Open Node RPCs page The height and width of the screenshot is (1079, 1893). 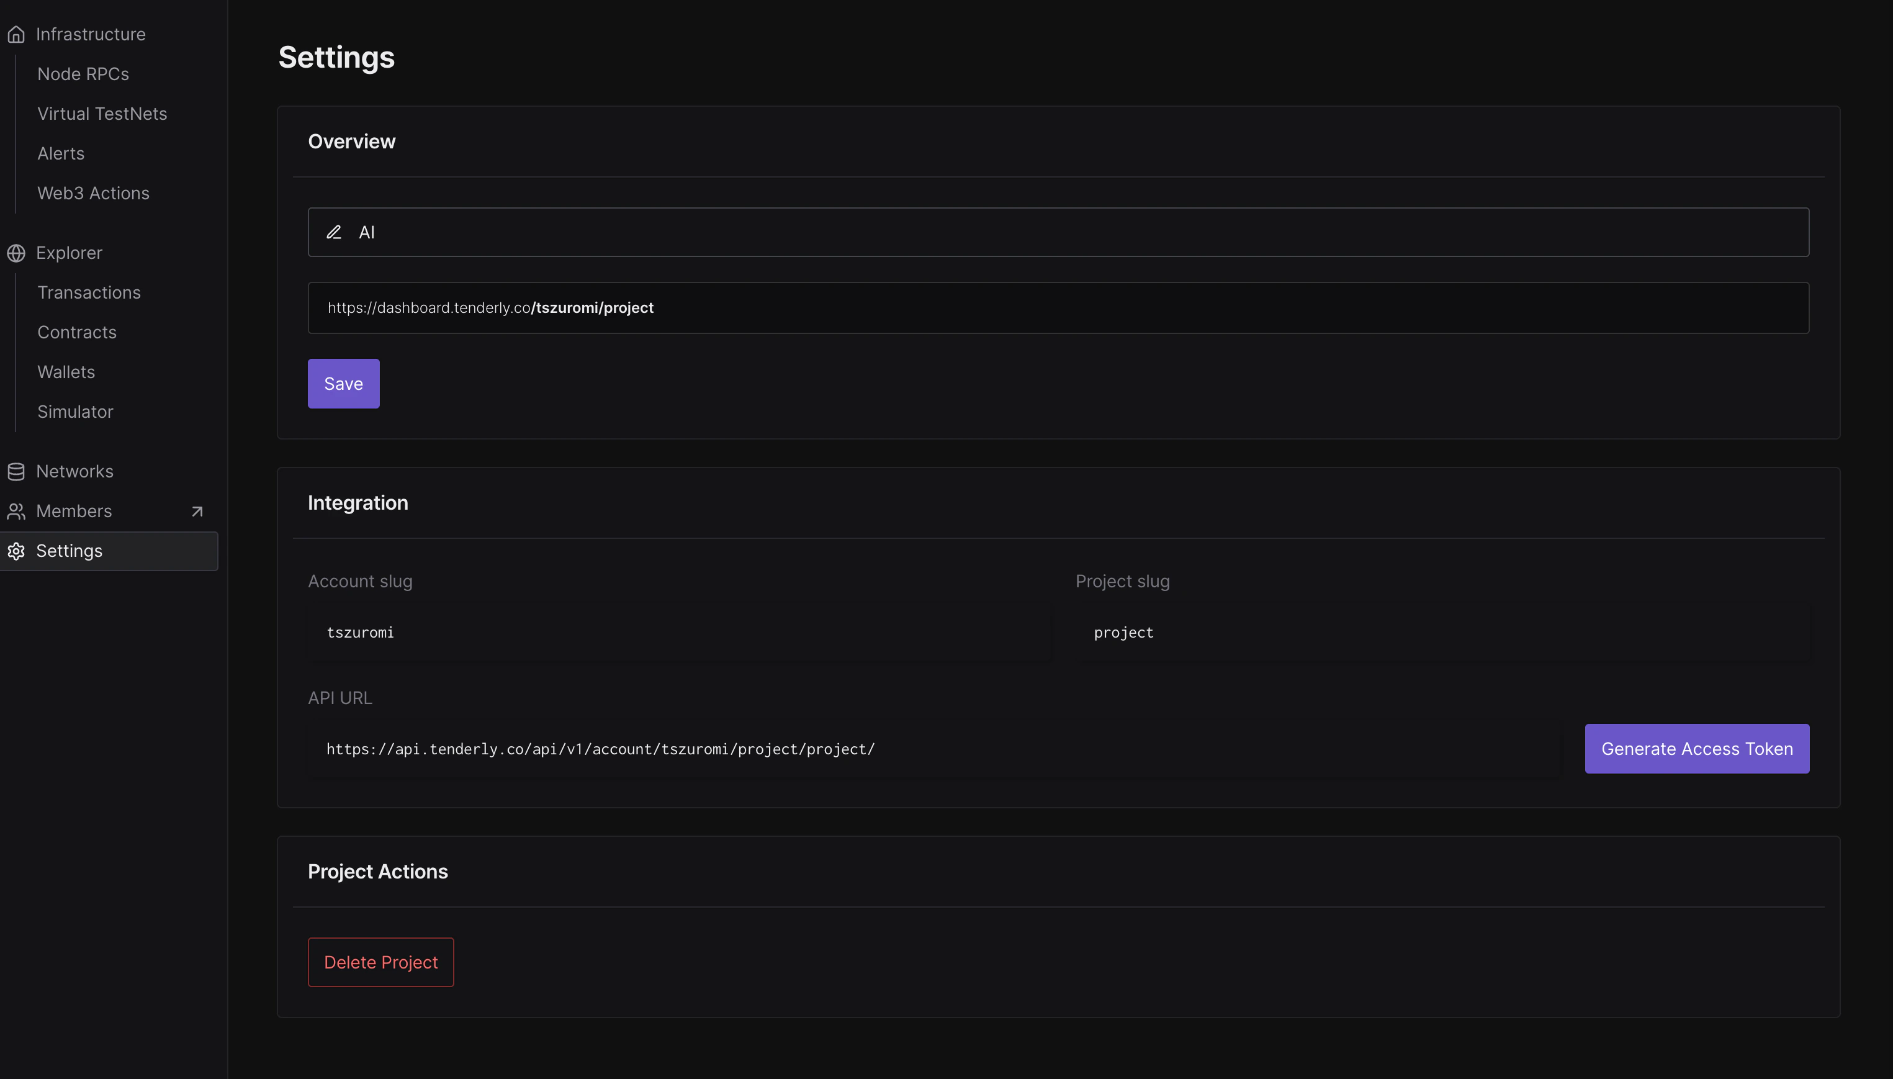[83, 74]
